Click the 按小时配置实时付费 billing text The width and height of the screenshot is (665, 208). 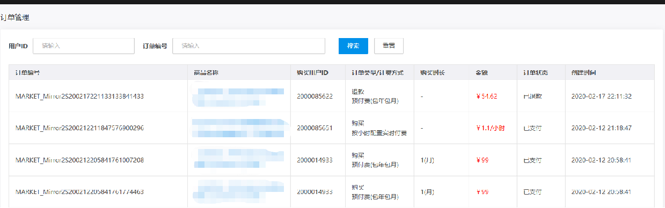tap(379, 133)
